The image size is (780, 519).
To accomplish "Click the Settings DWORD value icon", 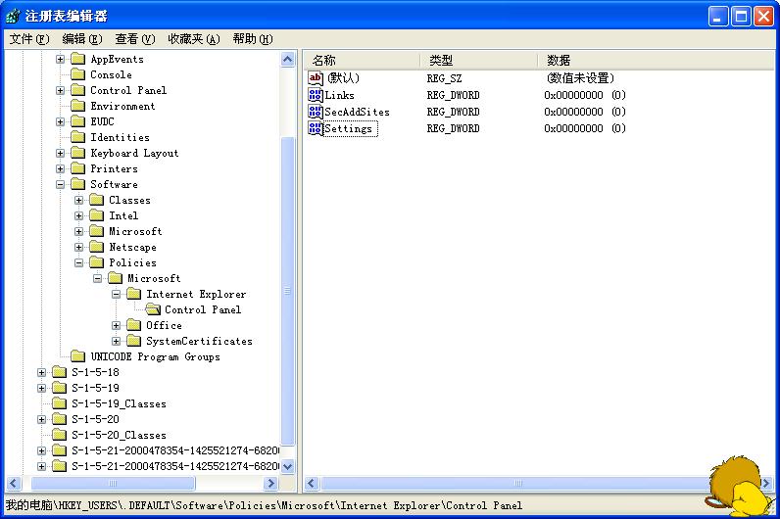I will [x=316, y=128].
